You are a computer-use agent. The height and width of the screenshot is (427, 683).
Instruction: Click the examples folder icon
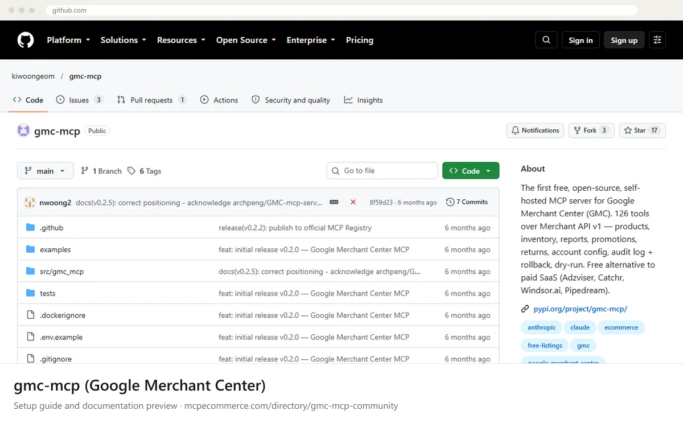coord(31,249)
